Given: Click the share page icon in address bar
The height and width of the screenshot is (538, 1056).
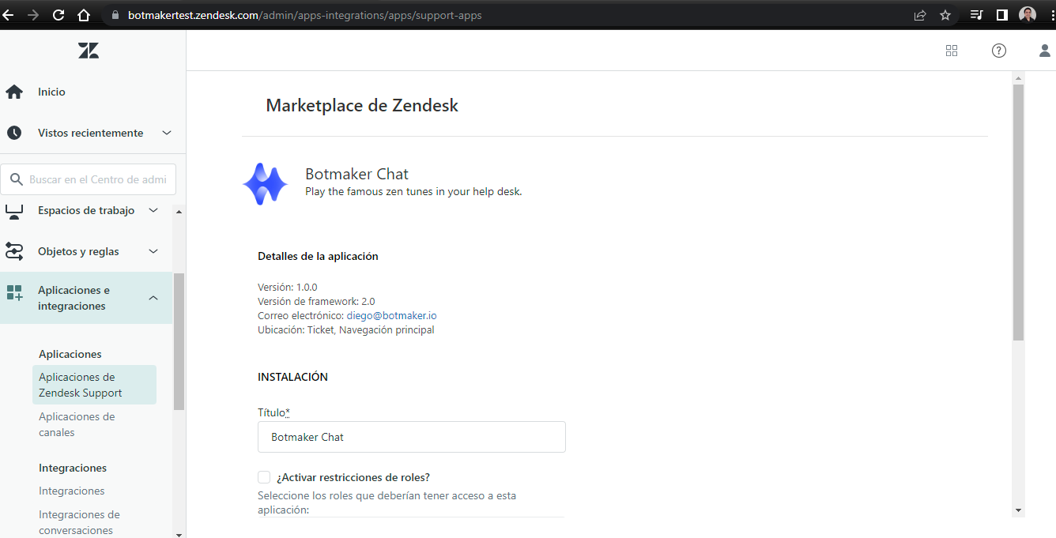Looking at the screenshot, I should [920, 15].
